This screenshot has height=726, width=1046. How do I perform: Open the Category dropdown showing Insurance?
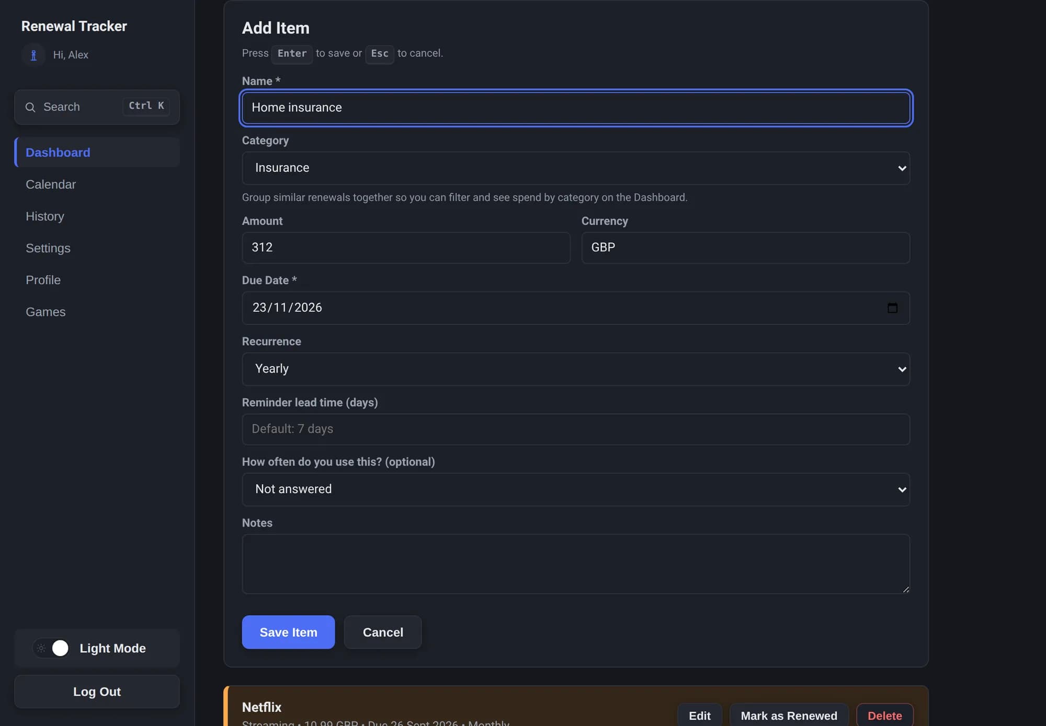[576, 168]
